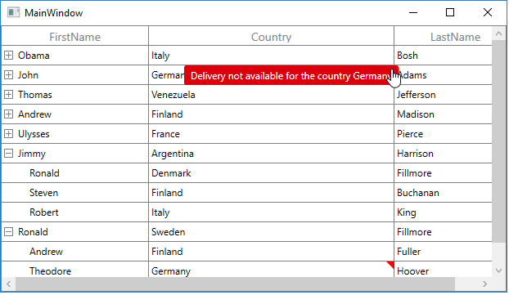Click the FirstName column header
This screenshot has height=295, width=509.
click(x=75, y=36)
